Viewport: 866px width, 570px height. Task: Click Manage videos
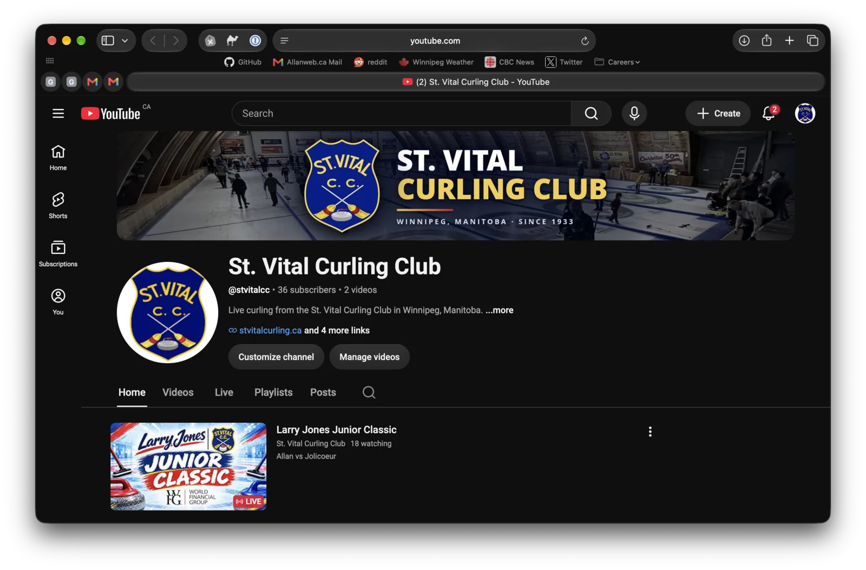(369, 357)
